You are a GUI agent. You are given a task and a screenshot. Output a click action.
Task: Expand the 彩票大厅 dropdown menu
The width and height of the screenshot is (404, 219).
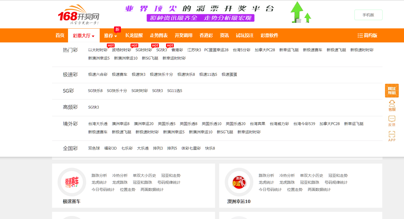[83, 36]
